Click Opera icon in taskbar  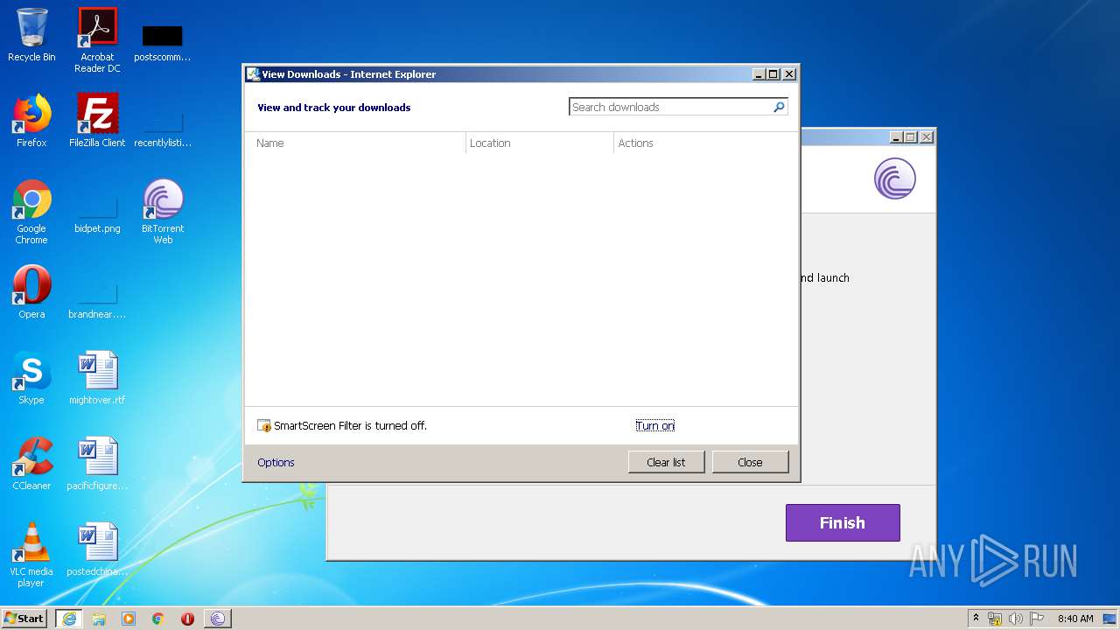coord(187,619)
